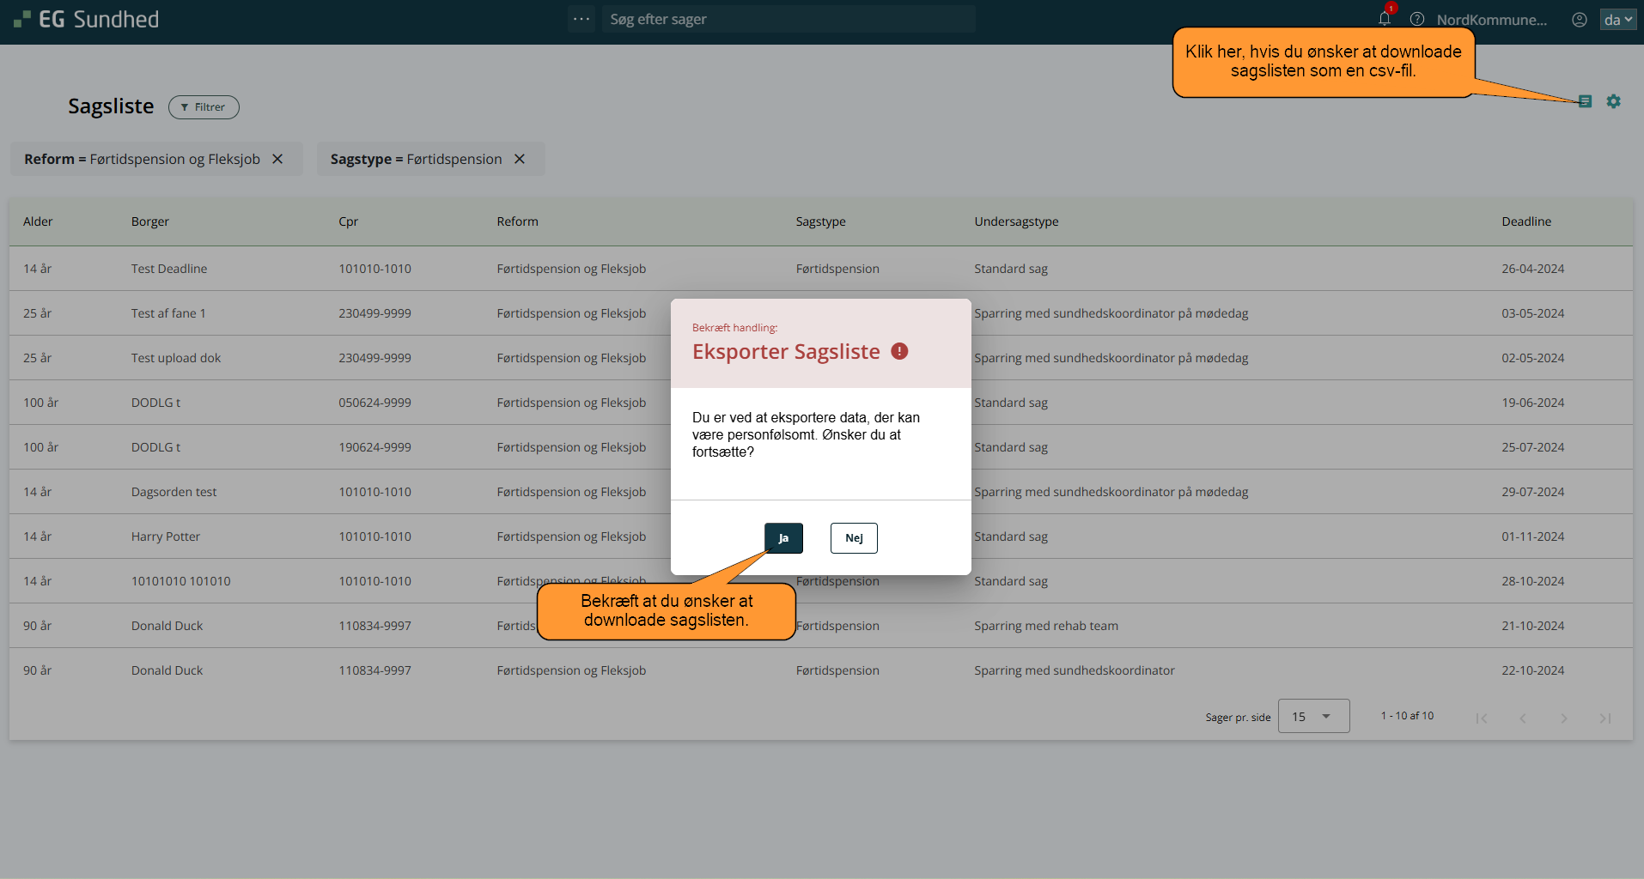This screenshot has width=1644, height=879.
Task: Go to the next page
Action: pyautogui.click(x=1564, y=718)
